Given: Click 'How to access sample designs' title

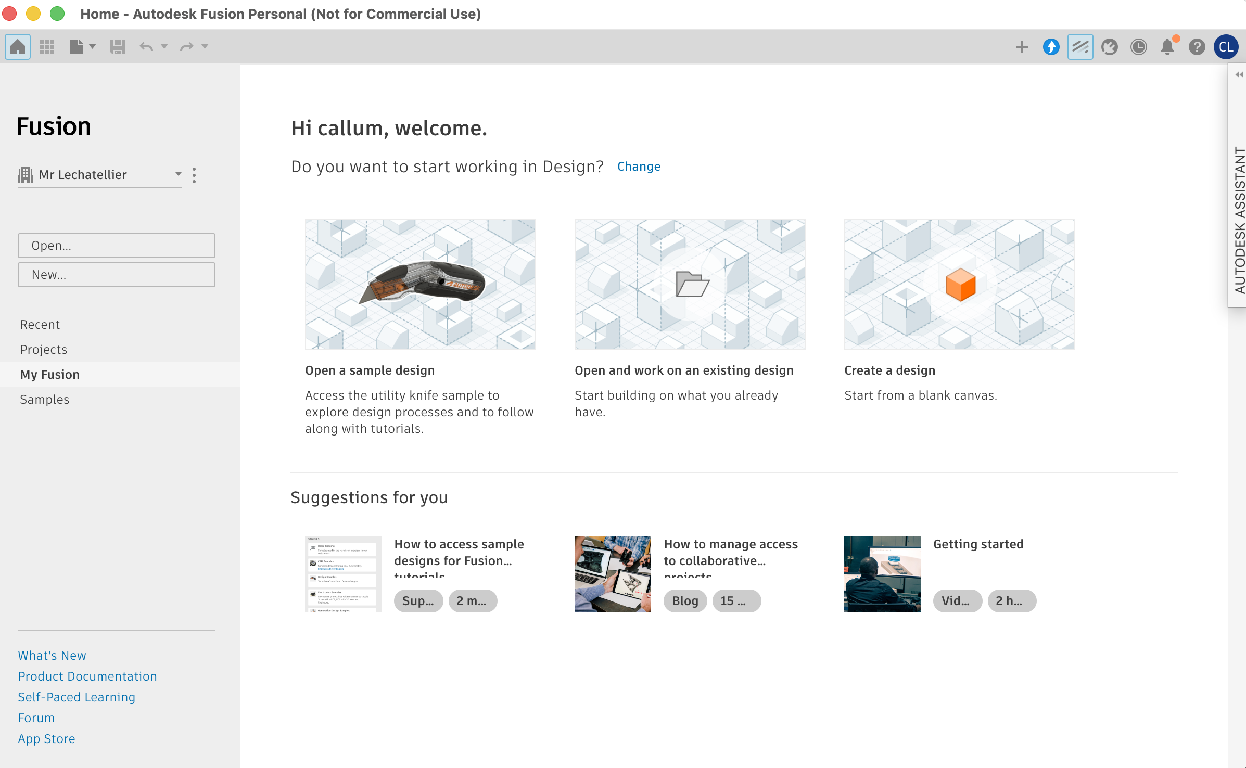Looking at the screenshot, I should (459, 558).
